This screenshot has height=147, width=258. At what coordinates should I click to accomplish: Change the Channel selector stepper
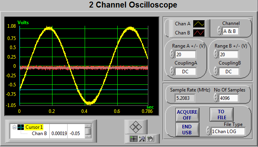coord(219,31)
